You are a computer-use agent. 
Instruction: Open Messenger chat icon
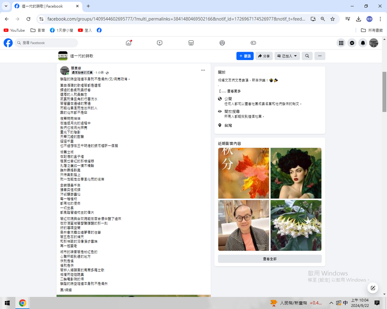[x=352, y=43]
